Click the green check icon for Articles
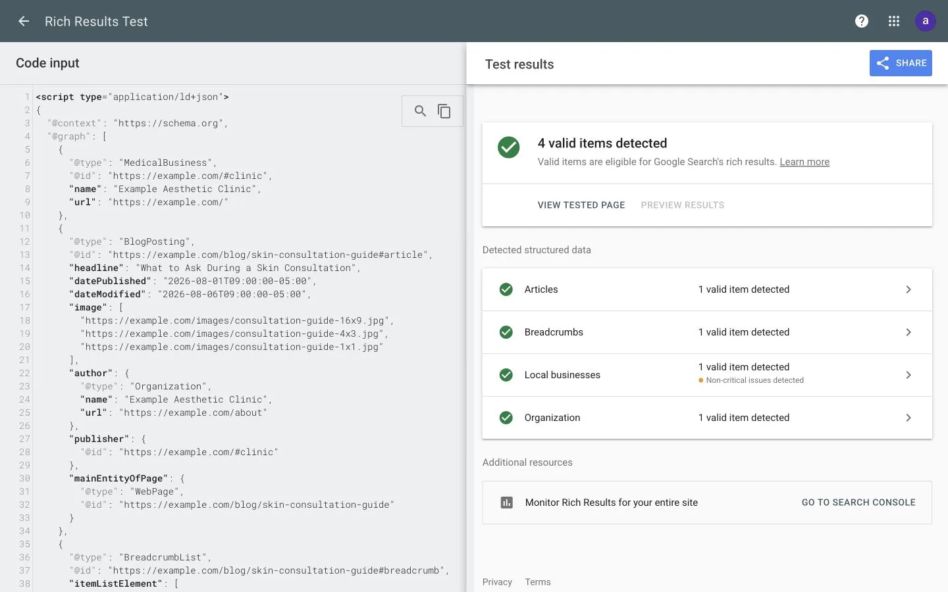Image resolution: width=948 pixels, height=592 pixels. [506, 289]
